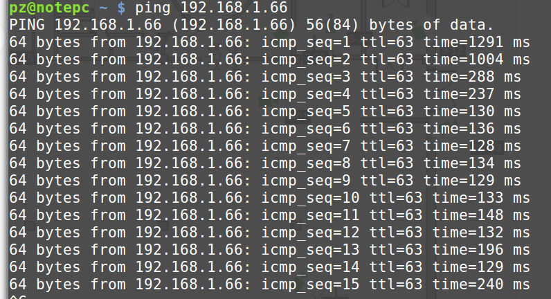This screenshot has width=551, height=299.
Task: Click the time=136 ms value
Action: (x=471, y=129)
